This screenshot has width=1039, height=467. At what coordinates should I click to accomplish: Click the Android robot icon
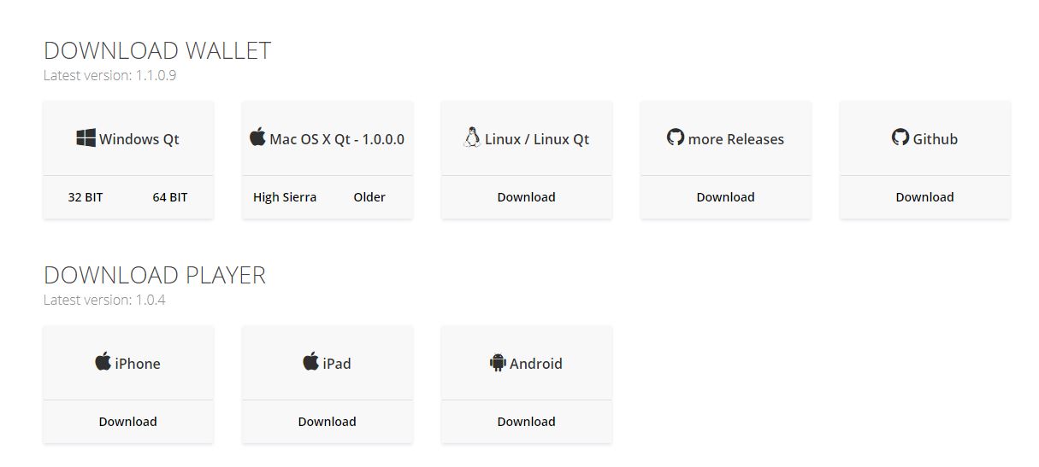pos(498,363)
